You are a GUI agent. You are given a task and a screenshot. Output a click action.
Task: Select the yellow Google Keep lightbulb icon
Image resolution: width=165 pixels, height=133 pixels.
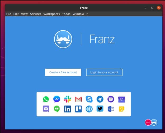pyautogui.click(x=121, y=109)
